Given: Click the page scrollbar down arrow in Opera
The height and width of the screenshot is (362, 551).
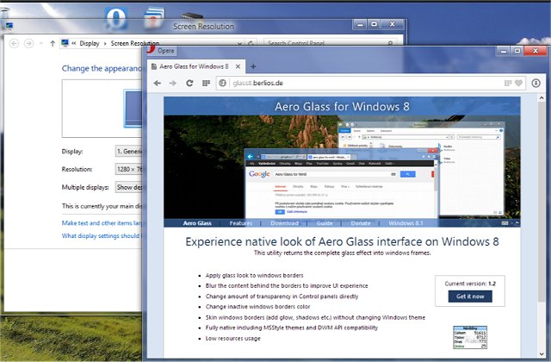Looking at the screenshot, I should [x=542, y=354].
